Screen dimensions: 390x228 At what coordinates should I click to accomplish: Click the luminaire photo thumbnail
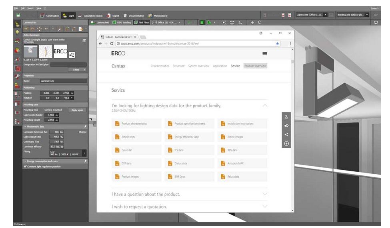point(30,51)
